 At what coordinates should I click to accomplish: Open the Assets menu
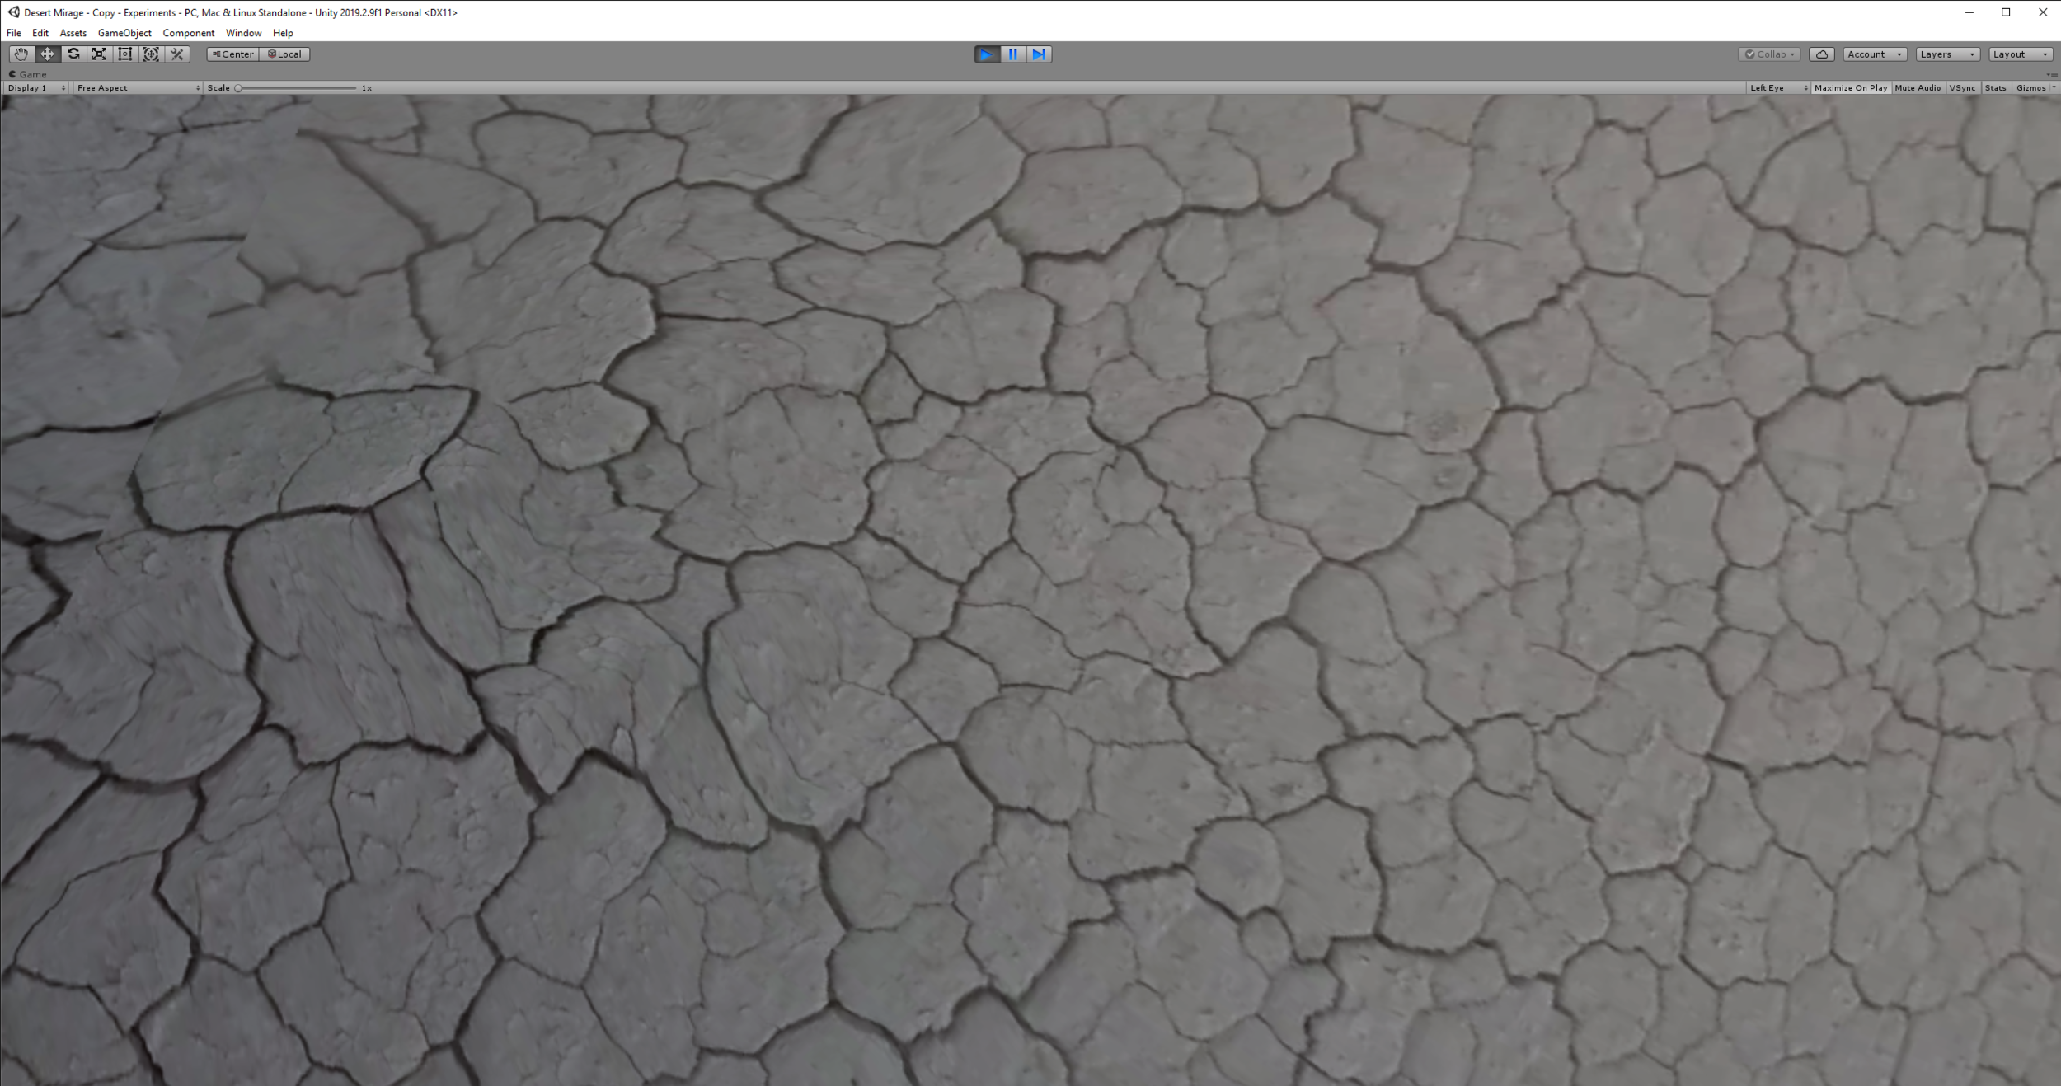pos(73,33)
